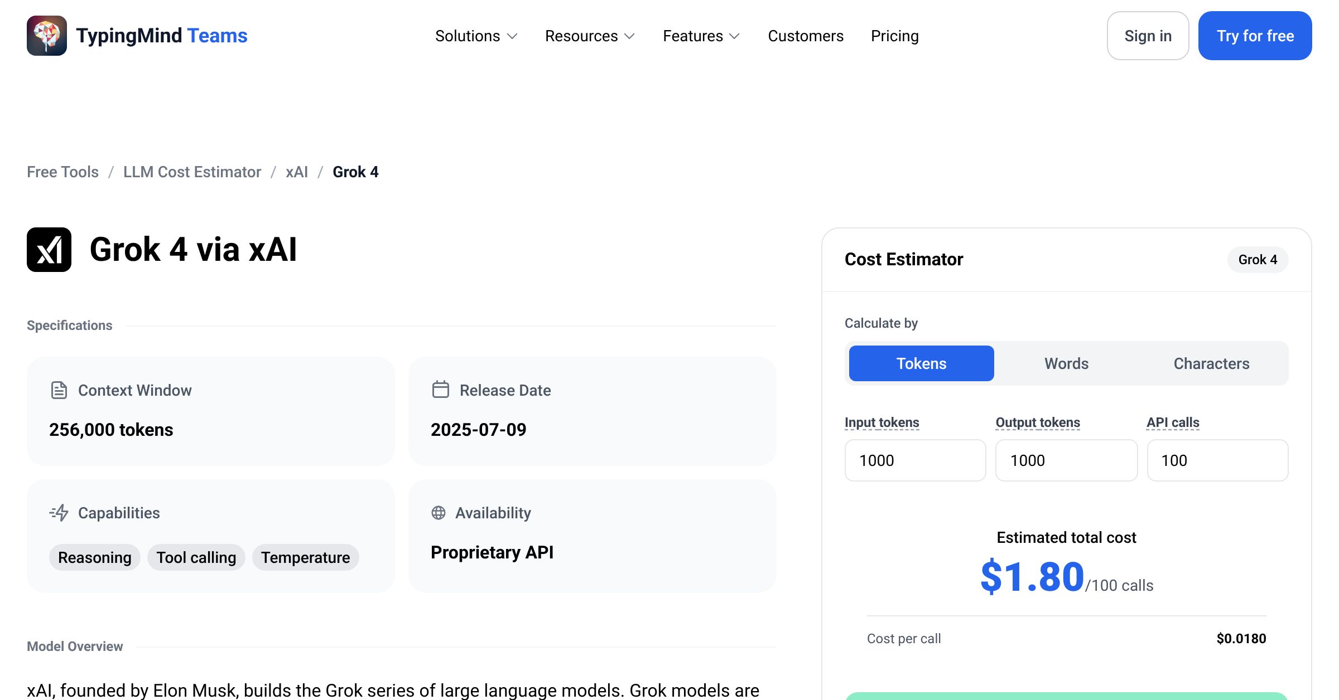Click the Context Window document icon
This screenshot has height=700, width=1339.
[59, 390]
